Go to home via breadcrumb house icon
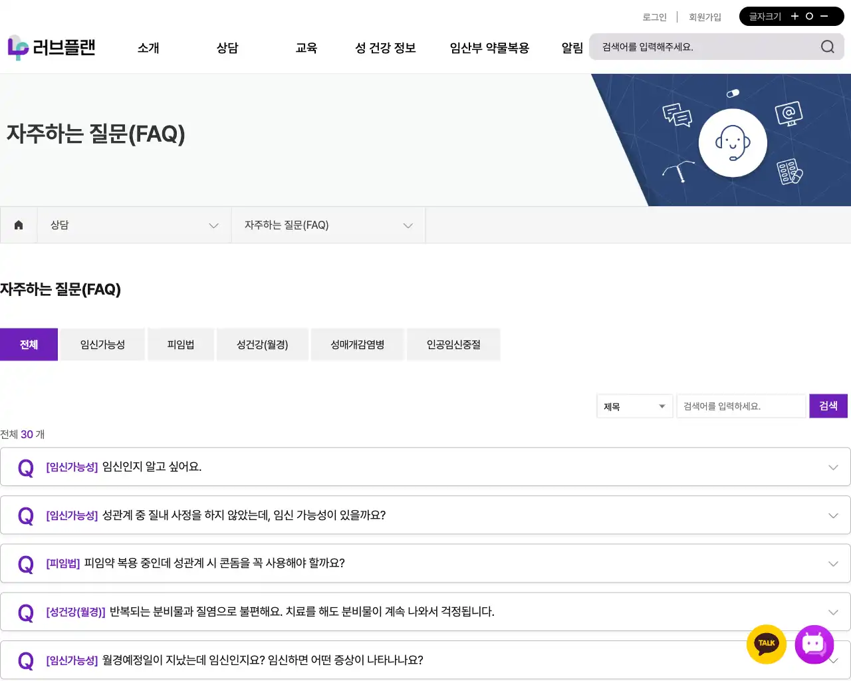This screenshot has width=851, height=681. coord(19,225)
